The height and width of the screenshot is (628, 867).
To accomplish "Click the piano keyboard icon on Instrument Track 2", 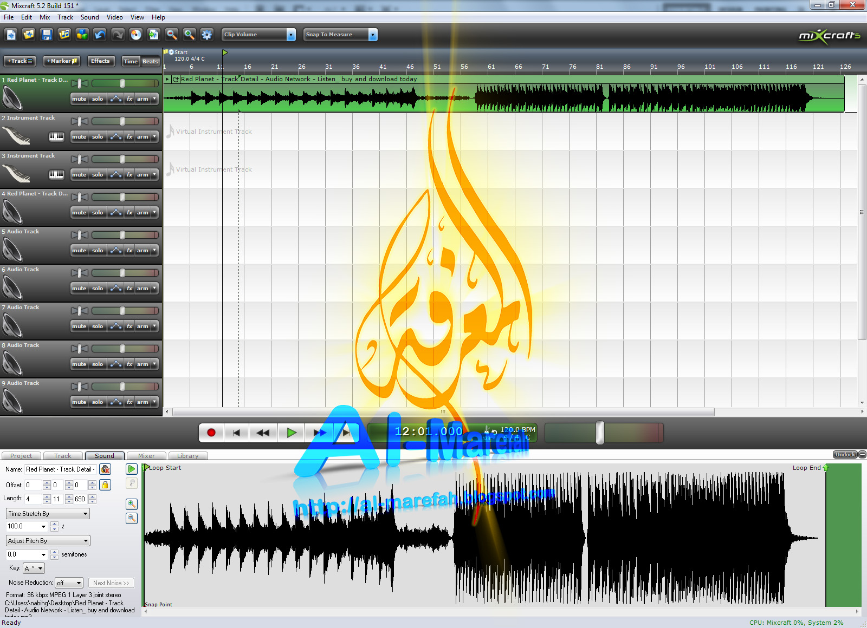I will pyautogui.click(x=56, y=136).
